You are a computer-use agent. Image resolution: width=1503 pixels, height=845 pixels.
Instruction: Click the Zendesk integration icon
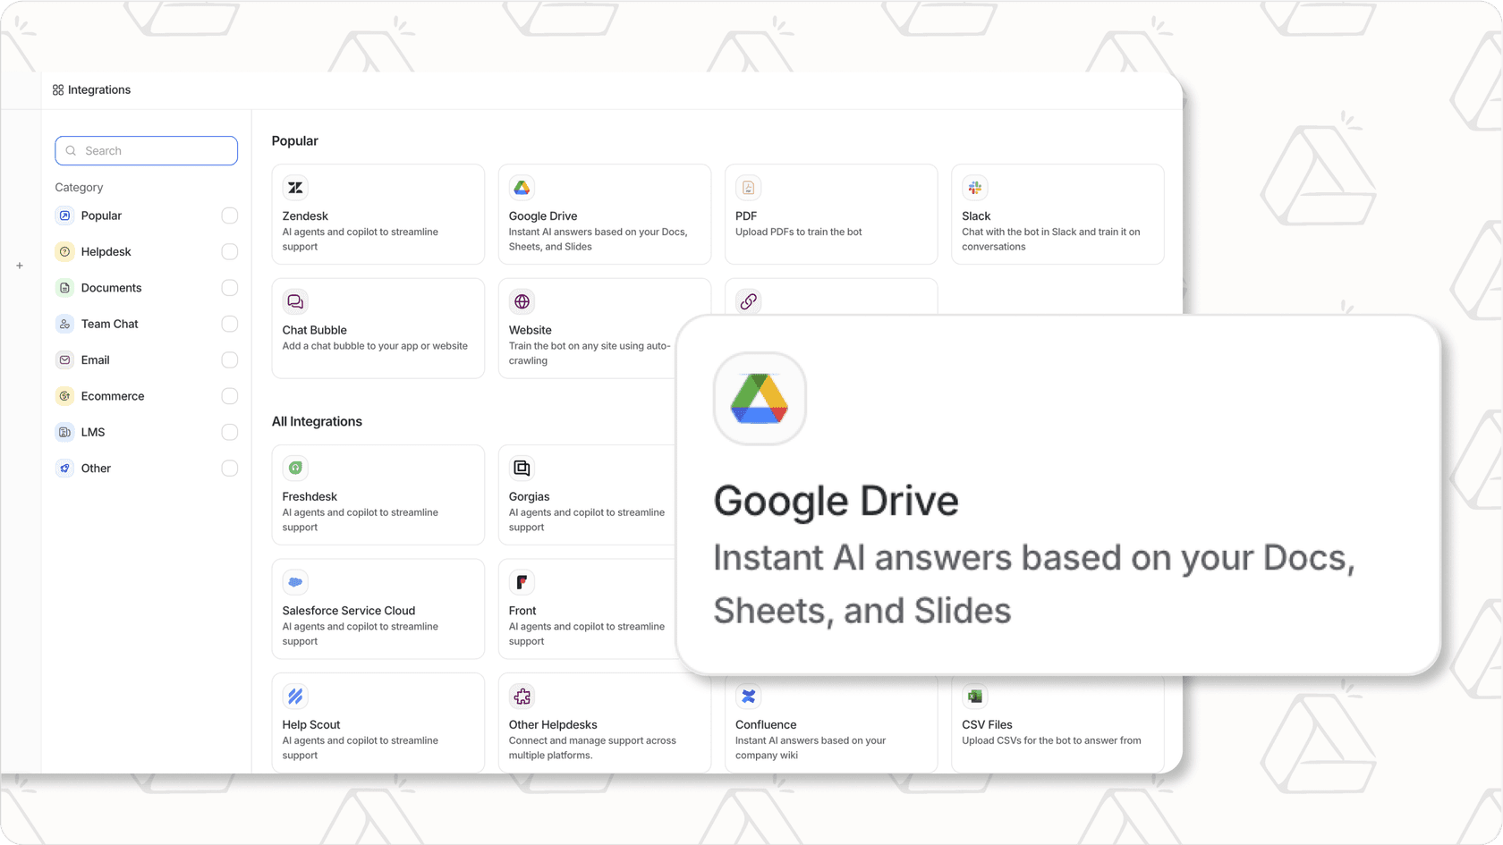pyautogui.click(x=295, y=187)
